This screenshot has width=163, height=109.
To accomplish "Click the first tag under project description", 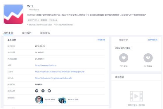I will click(34, 20).
